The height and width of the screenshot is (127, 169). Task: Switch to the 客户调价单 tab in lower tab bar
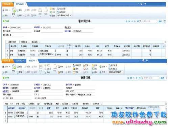coord(20,61)
